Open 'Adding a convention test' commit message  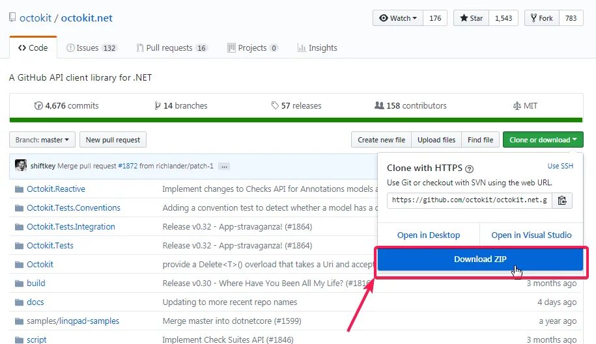270,208
